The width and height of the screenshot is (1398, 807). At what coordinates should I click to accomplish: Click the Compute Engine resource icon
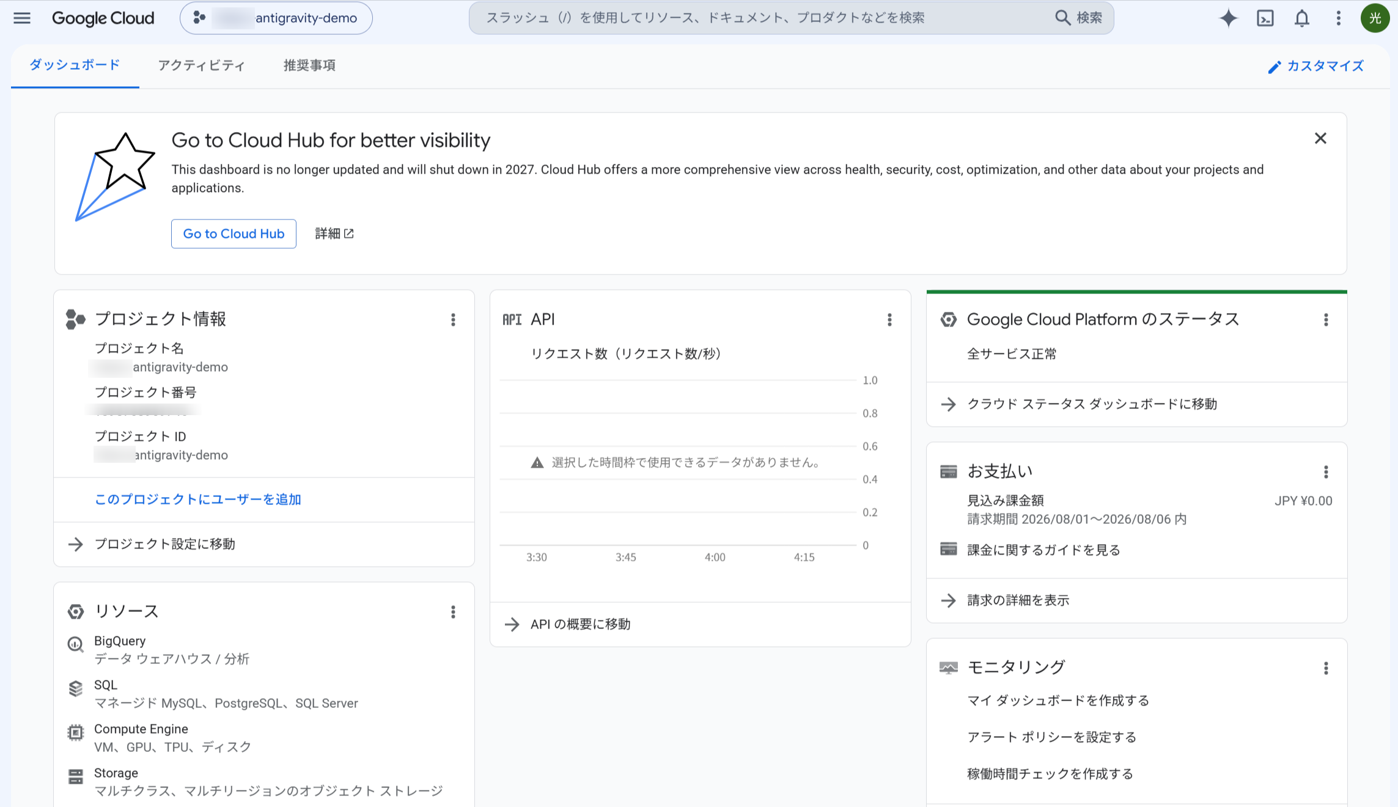[75, 732]
